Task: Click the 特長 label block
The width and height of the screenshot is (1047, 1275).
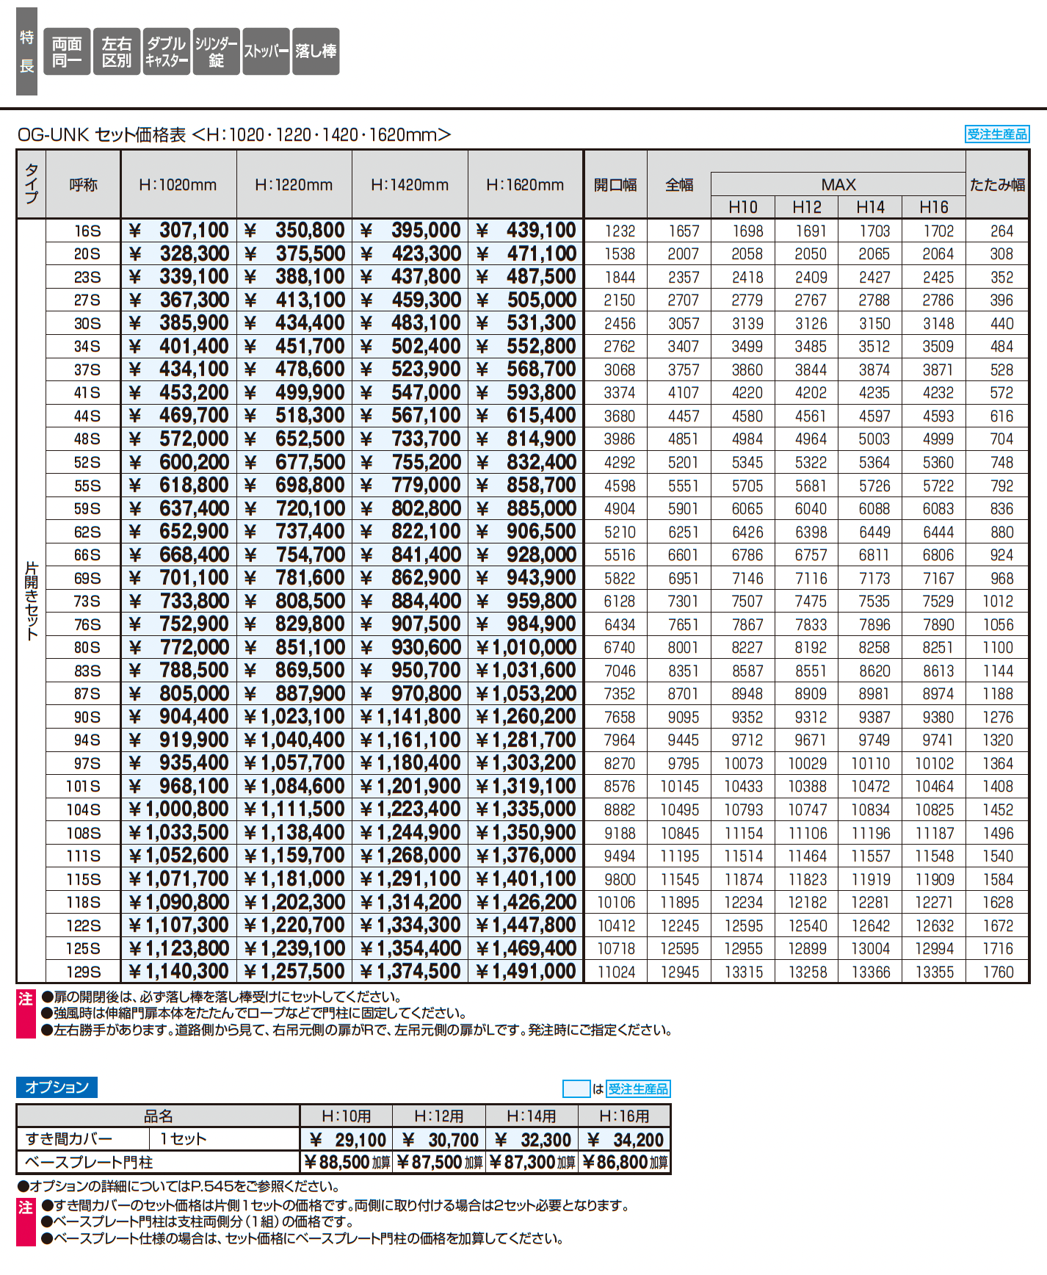Action: pyautogui.click(x=26, y=51)
